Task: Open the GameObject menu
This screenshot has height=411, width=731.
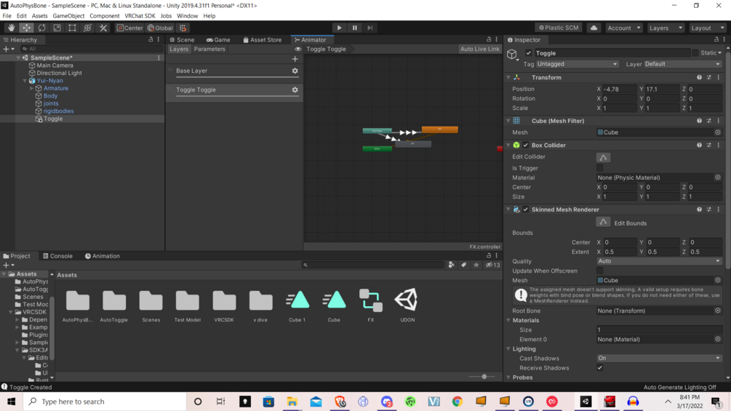Action: [68, 16]
